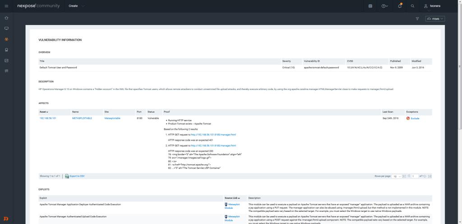Select the apache-tomcat-default-password vulnerability ID
The height and width of the screenshot is (224, 462).
tap(321, 67)
